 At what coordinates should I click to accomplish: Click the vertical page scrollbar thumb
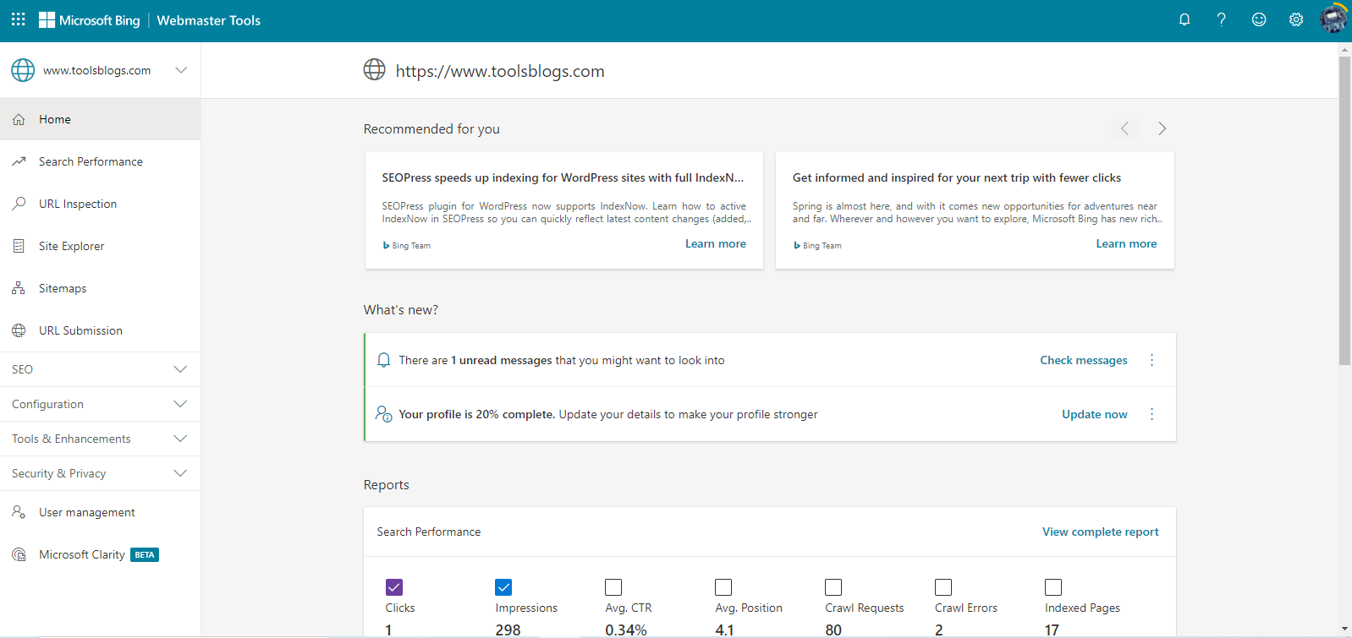click(1344, 210)
